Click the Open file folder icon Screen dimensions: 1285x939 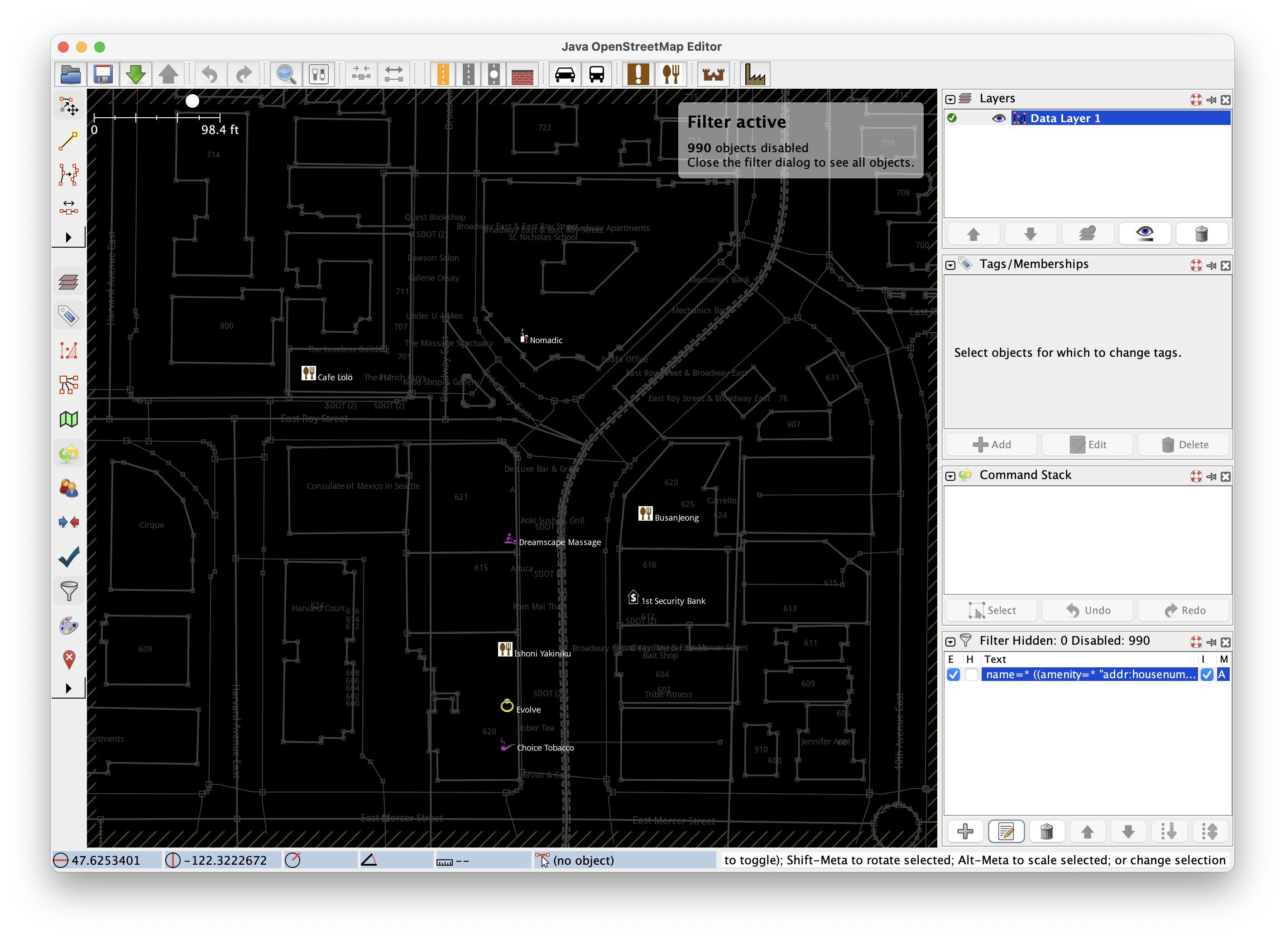click(x=71, y=74)
